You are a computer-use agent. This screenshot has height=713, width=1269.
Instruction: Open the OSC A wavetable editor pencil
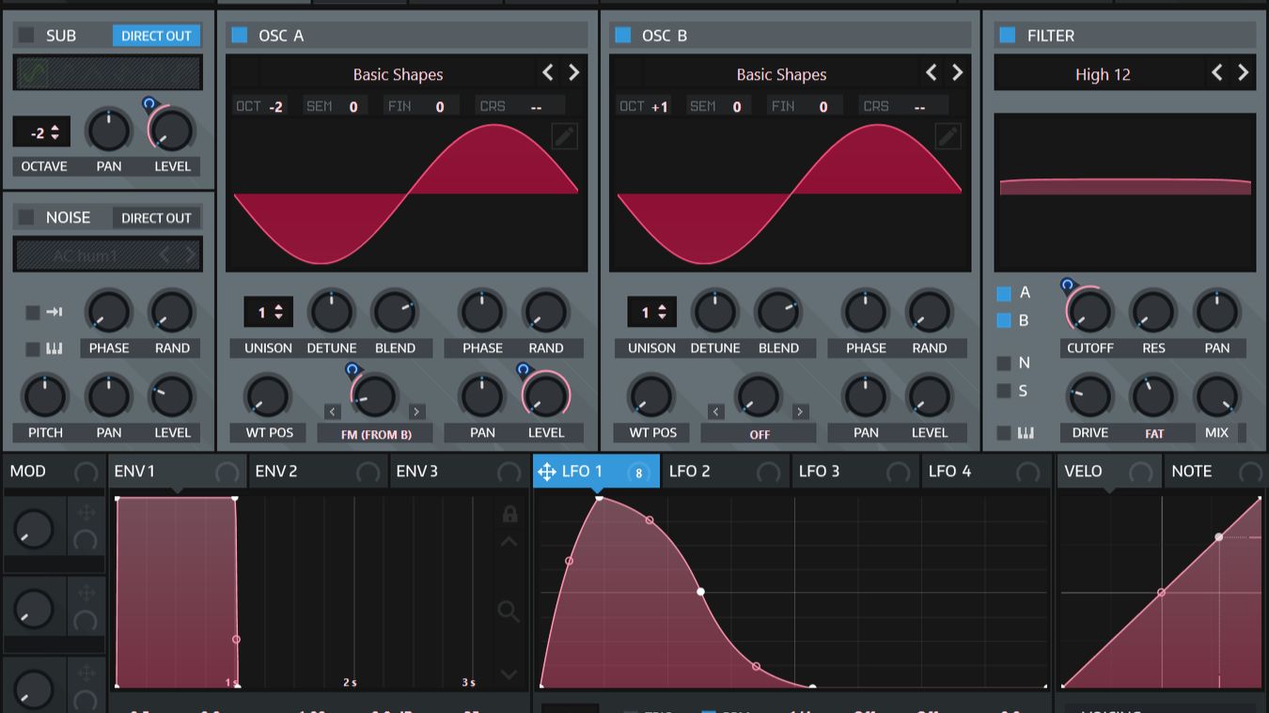tap(564, 136)
